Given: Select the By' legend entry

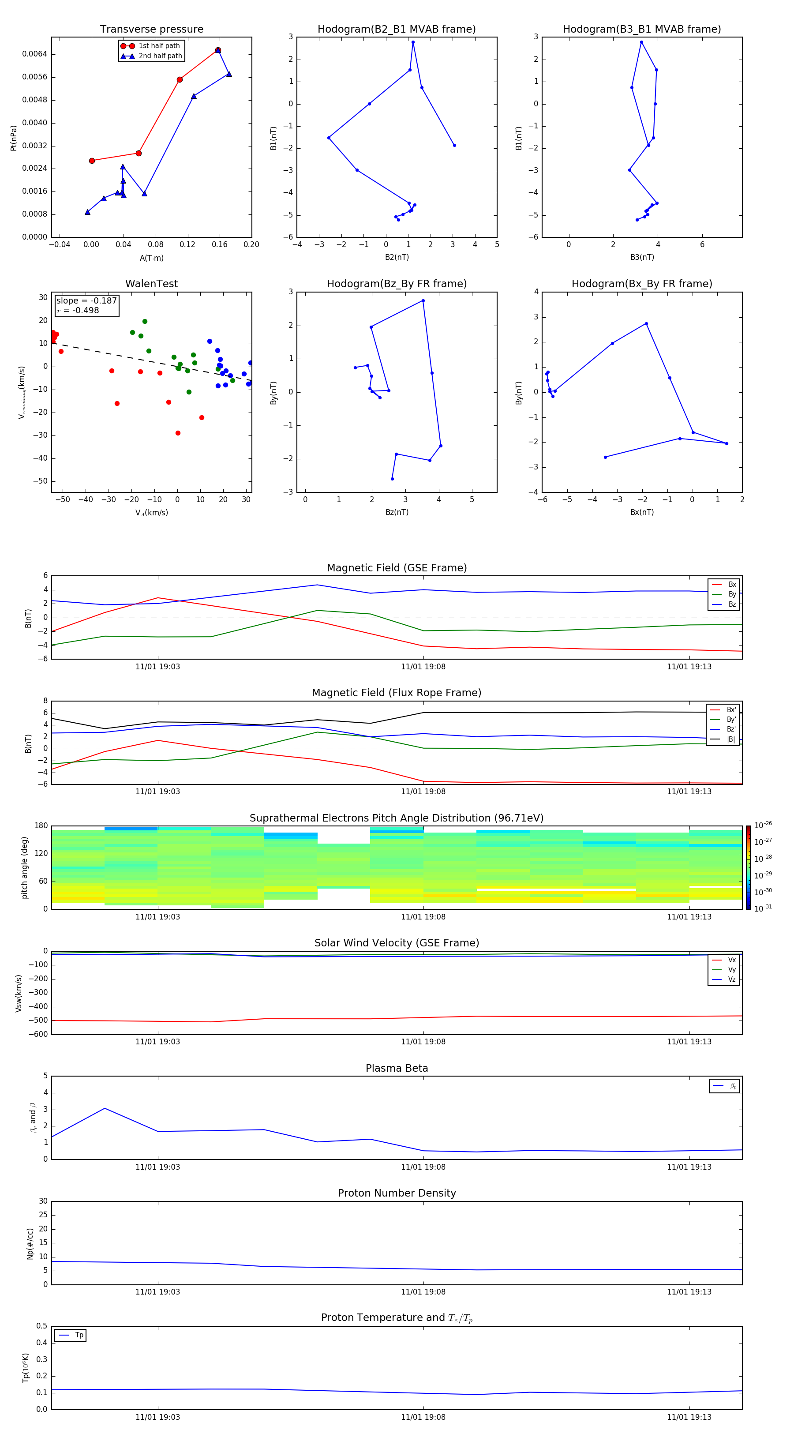Looking at the screenshot, I should click(723, 720).
